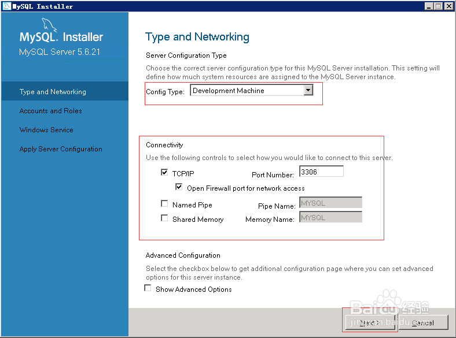Viewport: 456px width, 338px height.
Task: Uncheck Open Firewall port for network access
Action: tap(179, 187)
